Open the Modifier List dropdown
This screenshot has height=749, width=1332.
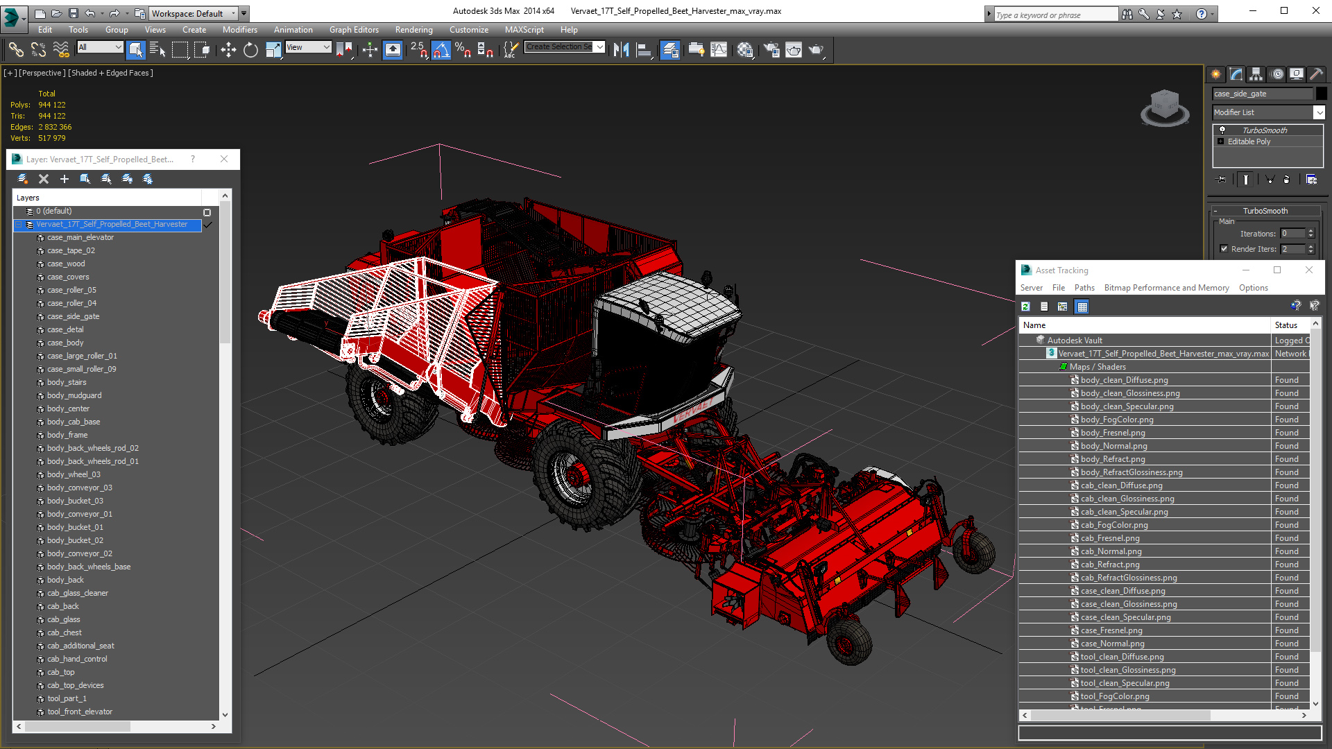tap(1319, 112)
